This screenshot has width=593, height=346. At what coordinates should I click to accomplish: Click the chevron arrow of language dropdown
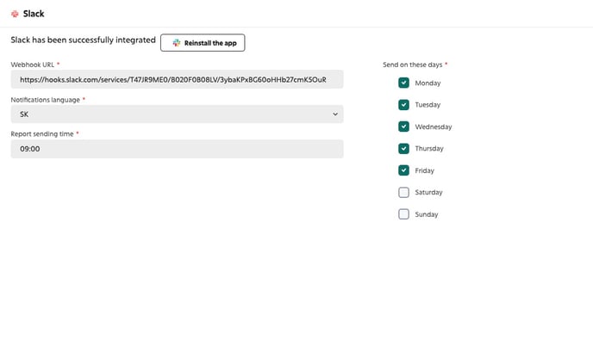[x=335, y=114]
